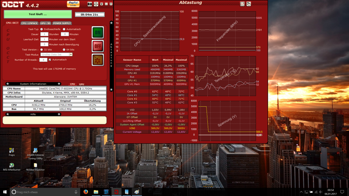This screenshot has width=349, height=196.
Task: Click the PayPal Donate button
Action: 73,4
